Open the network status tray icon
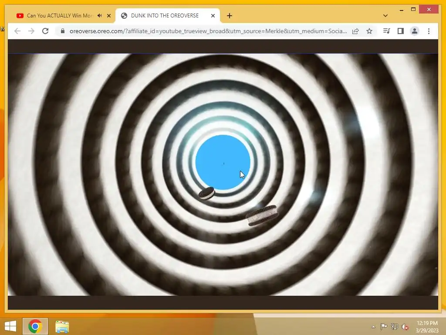 395,326
